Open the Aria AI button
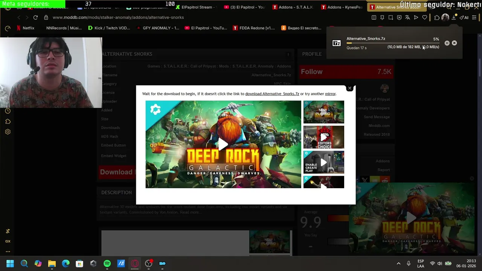 tap(464, 17)
